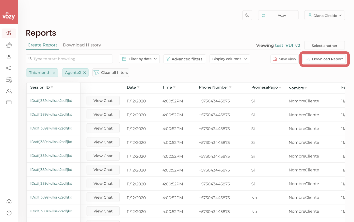The image size is (354, 222).
Task: Click Clear all filters
Action: [111, 73]
